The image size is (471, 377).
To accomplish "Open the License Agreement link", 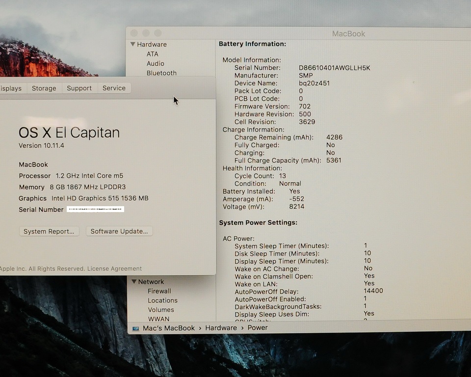I will pos(114,269).
